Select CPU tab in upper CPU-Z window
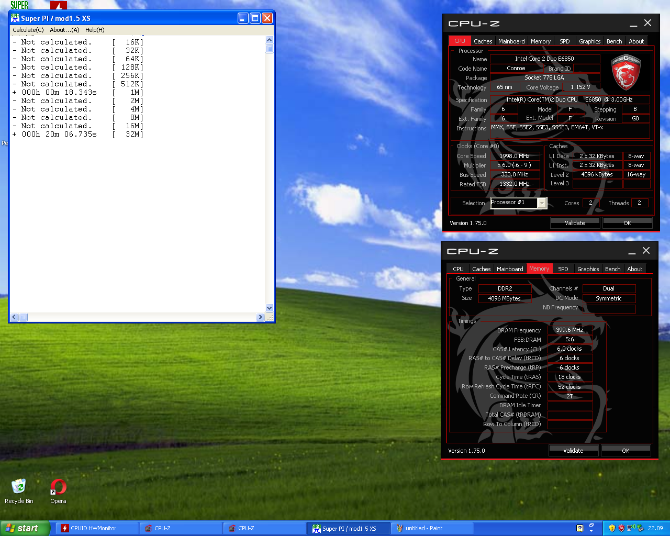 (x=460, y=41)
